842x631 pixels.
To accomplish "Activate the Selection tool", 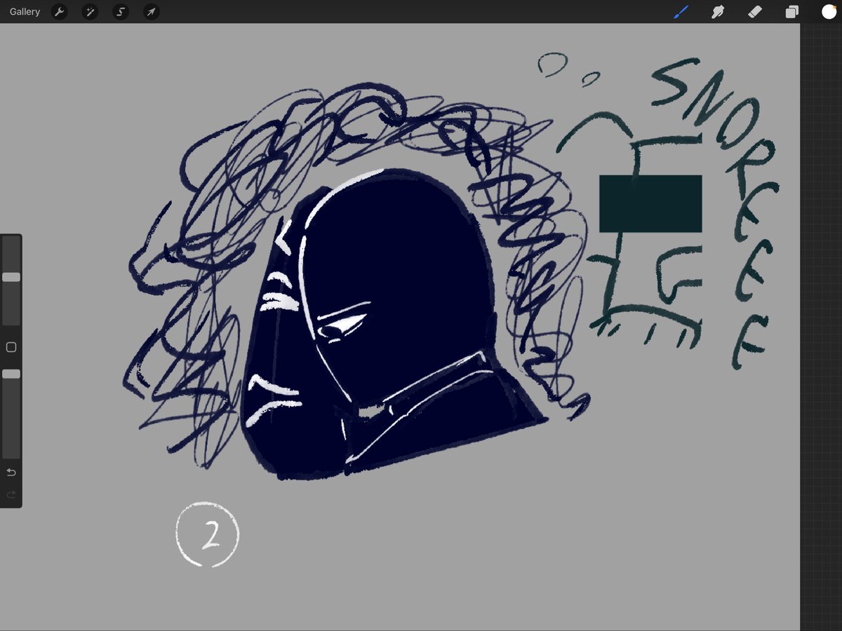I will pyautogui.click(x=121, y=12).
